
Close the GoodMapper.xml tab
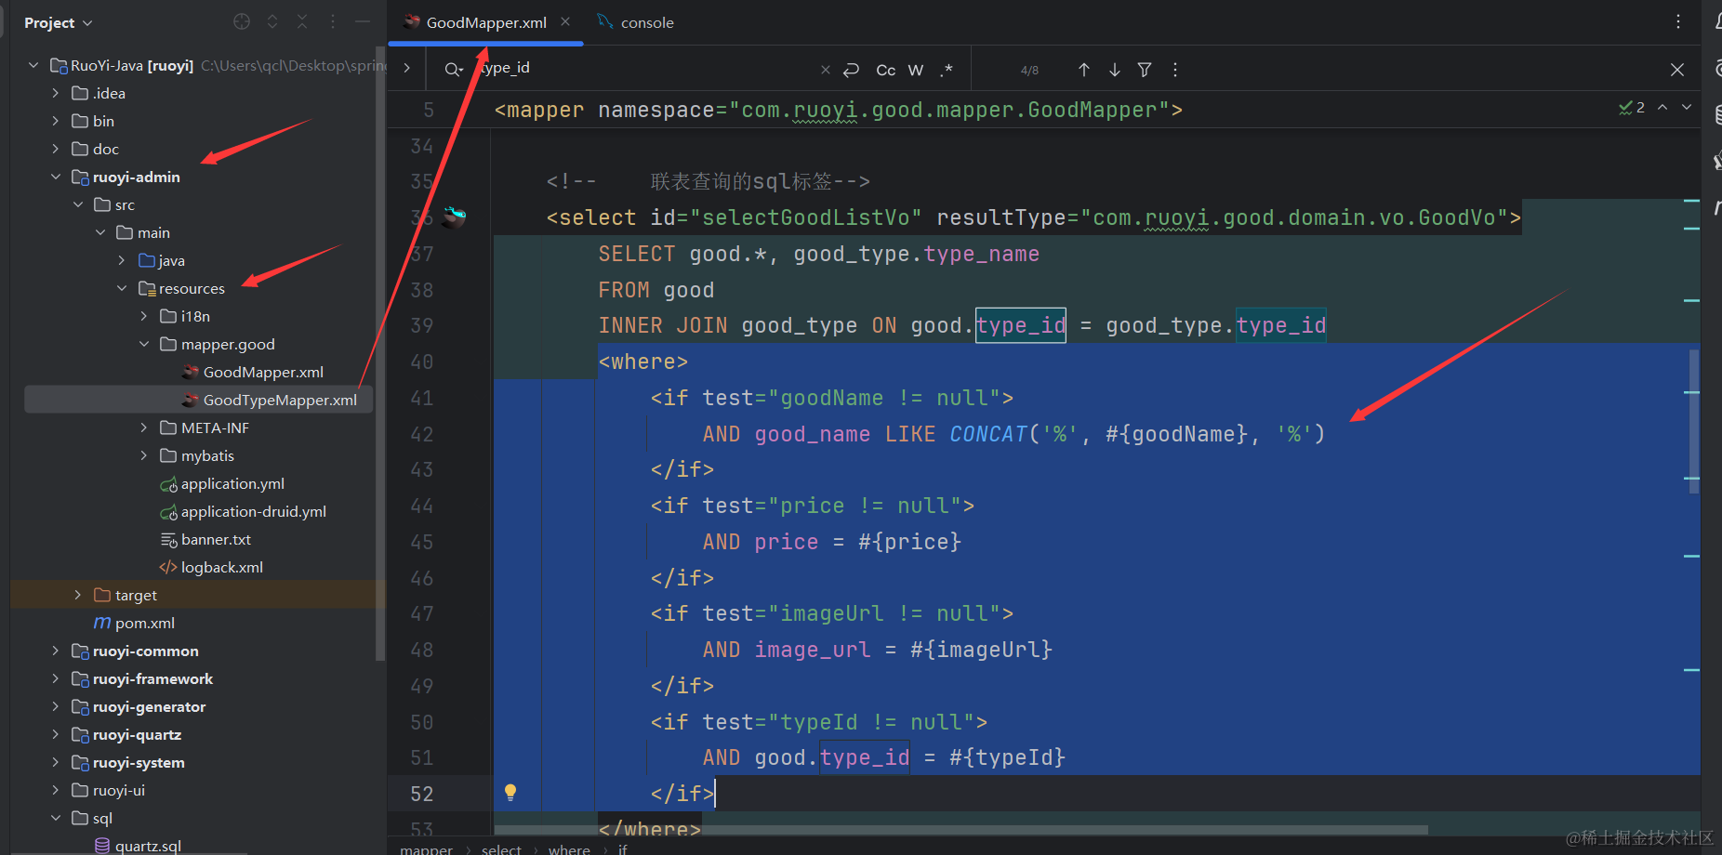click(565, 21)
